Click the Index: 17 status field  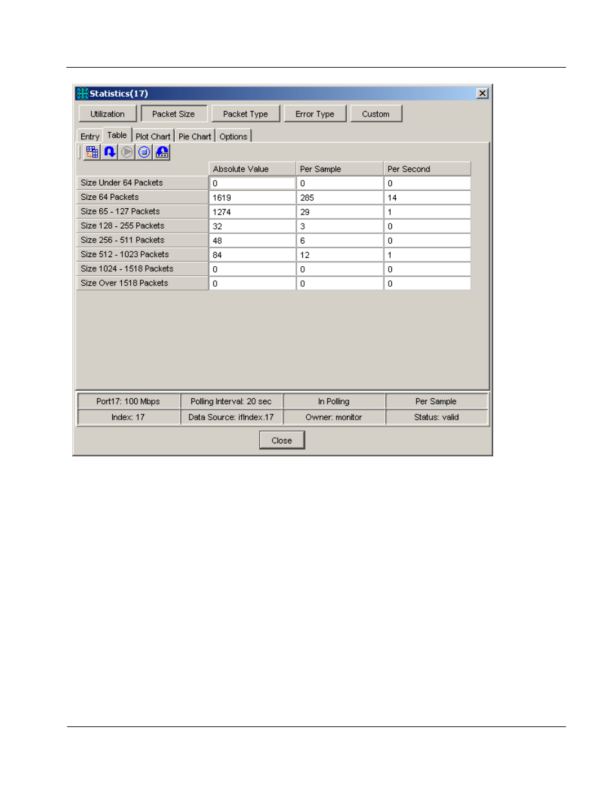(x=128, y=417)
